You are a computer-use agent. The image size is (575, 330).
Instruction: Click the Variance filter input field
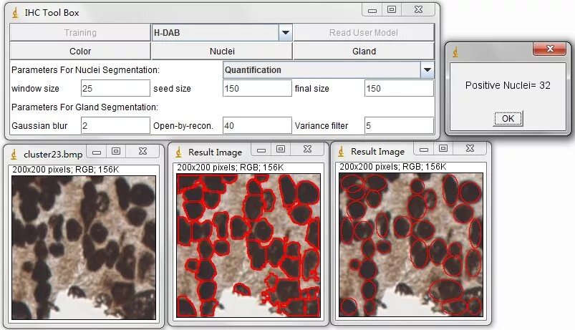click(399, 126)
